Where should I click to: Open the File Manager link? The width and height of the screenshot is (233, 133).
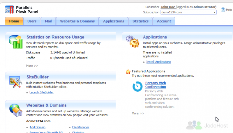click(x=80, y=127)
